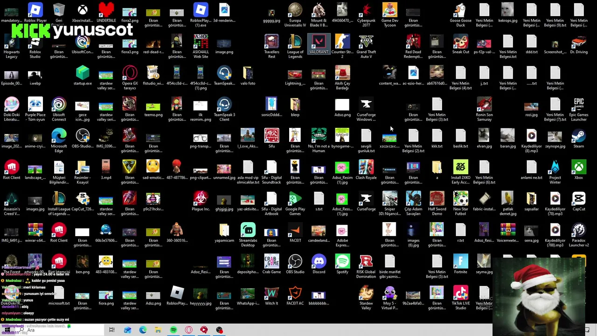Select the Dr. Driving icon

pos(579,44)
